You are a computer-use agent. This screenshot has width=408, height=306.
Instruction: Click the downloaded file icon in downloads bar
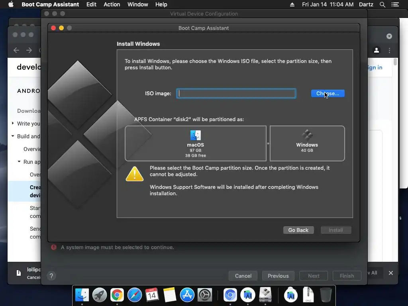click(19, 273)
